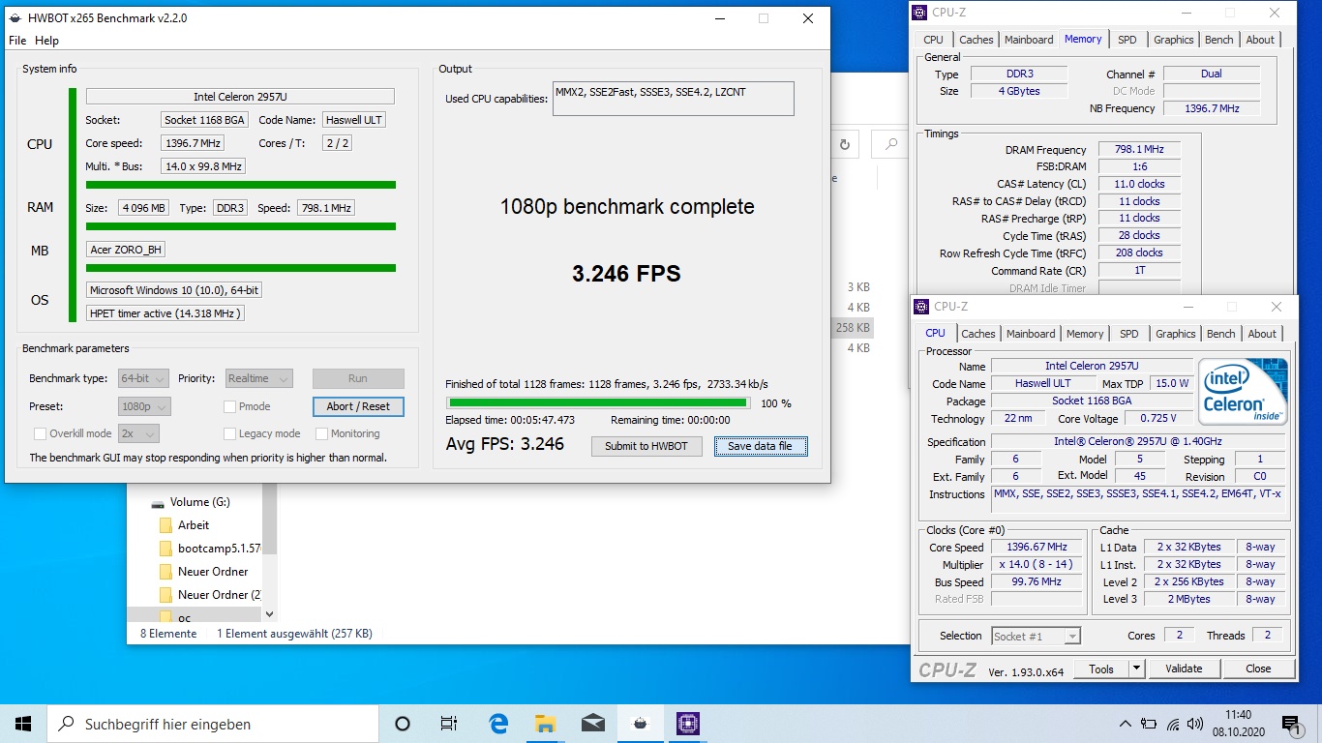This screenshot has height=743, width=1322.
Task: Click Used CPU capabilities text box
Action: (674, 99)
